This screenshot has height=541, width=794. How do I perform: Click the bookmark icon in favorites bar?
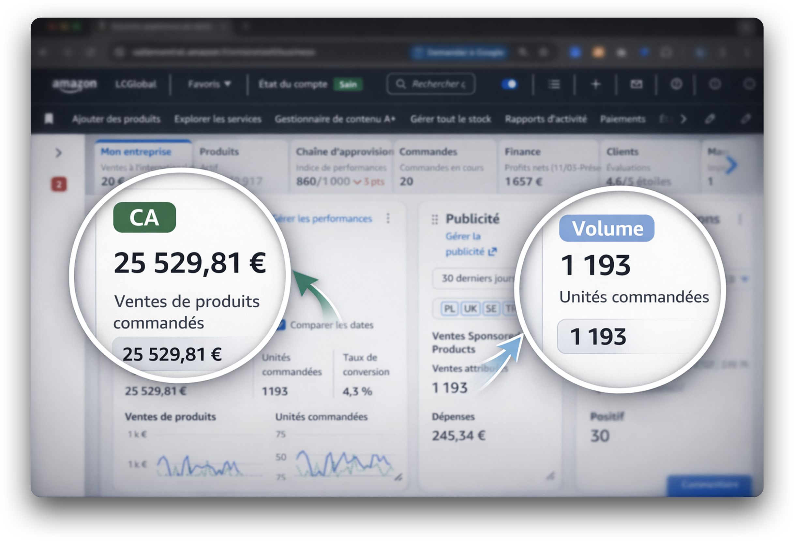[x=49, y=119]
